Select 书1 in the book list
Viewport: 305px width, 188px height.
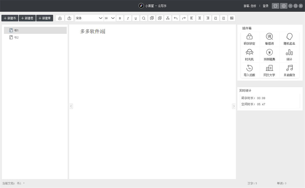[x=35, y=30]
